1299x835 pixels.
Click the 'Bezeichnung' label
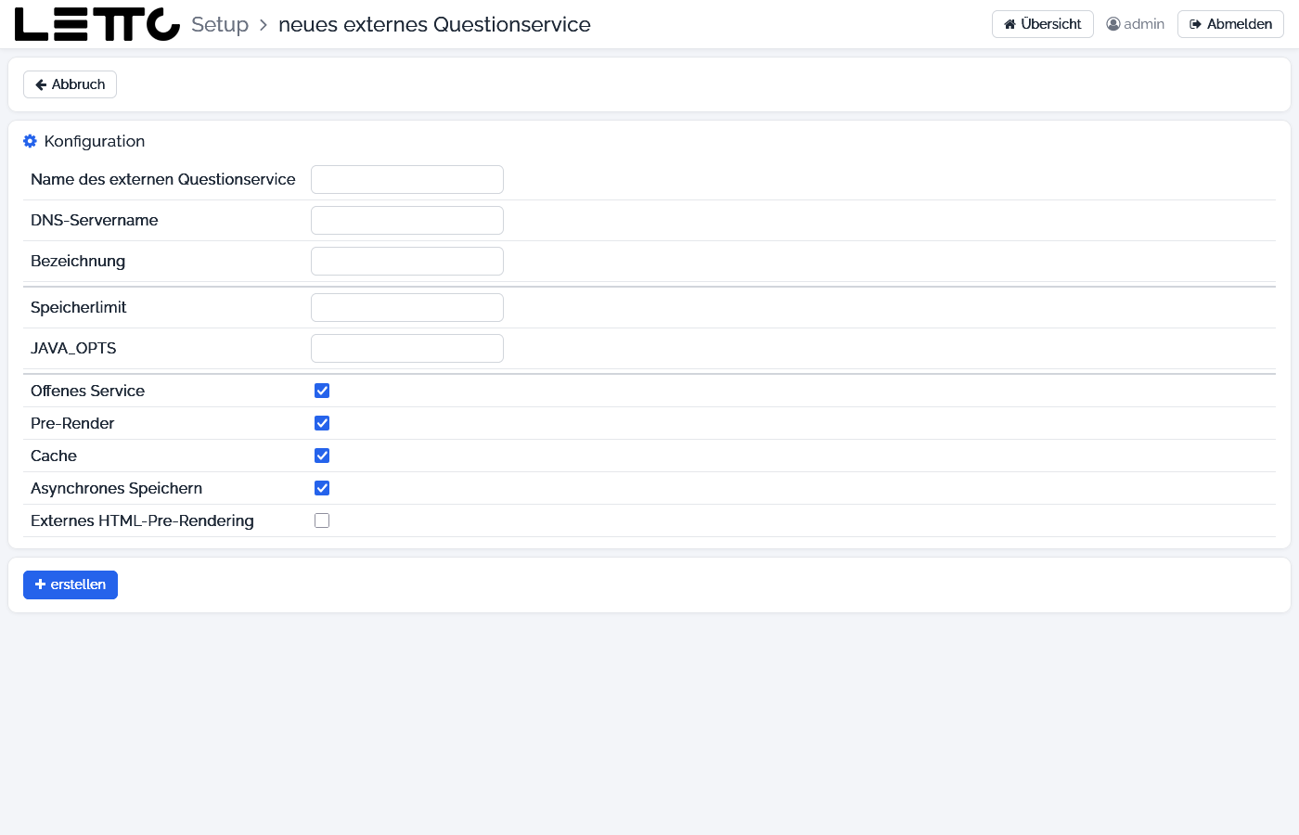(x=78, y=261)
